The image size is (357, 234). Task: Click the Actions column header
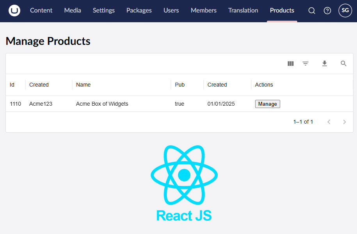click(264, 85)
